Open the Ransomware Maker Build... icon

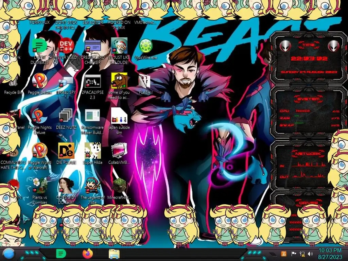[x=92, y=116]
